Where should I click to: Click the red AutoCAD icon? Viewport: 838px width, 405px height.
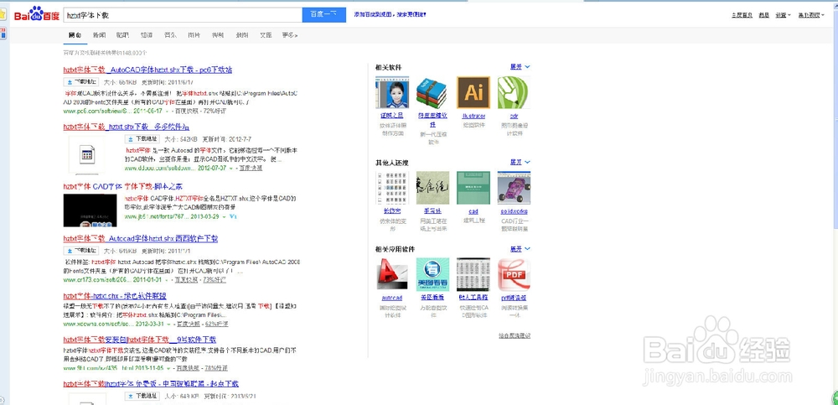[392, 274]
